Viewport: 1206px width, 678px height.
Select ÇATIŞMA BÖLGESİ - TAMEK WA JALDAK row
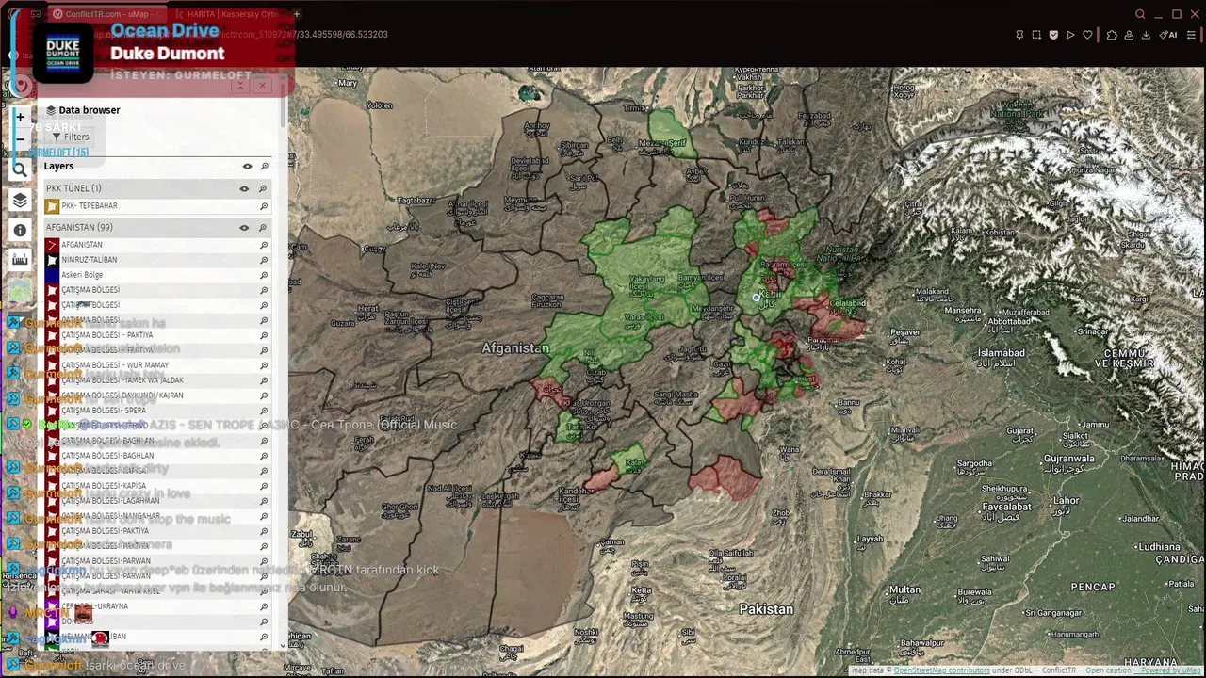point(157,380)
